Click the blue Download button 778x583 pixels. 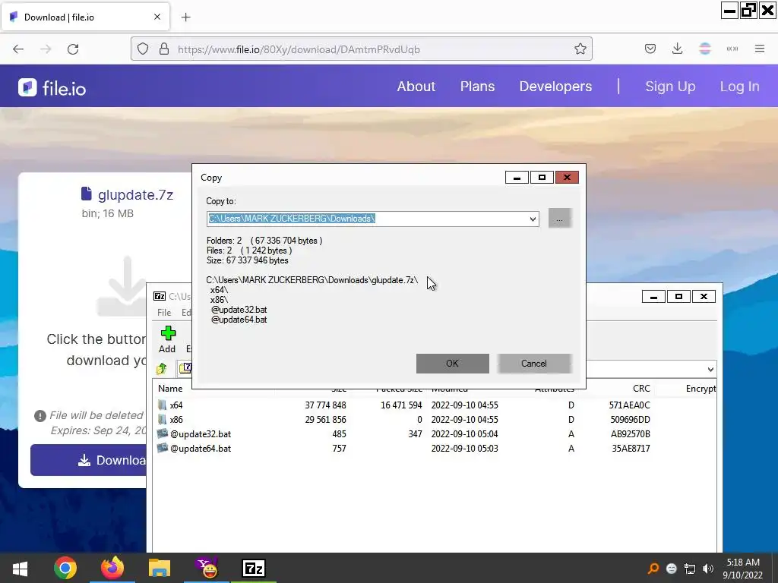coord(88,460)
